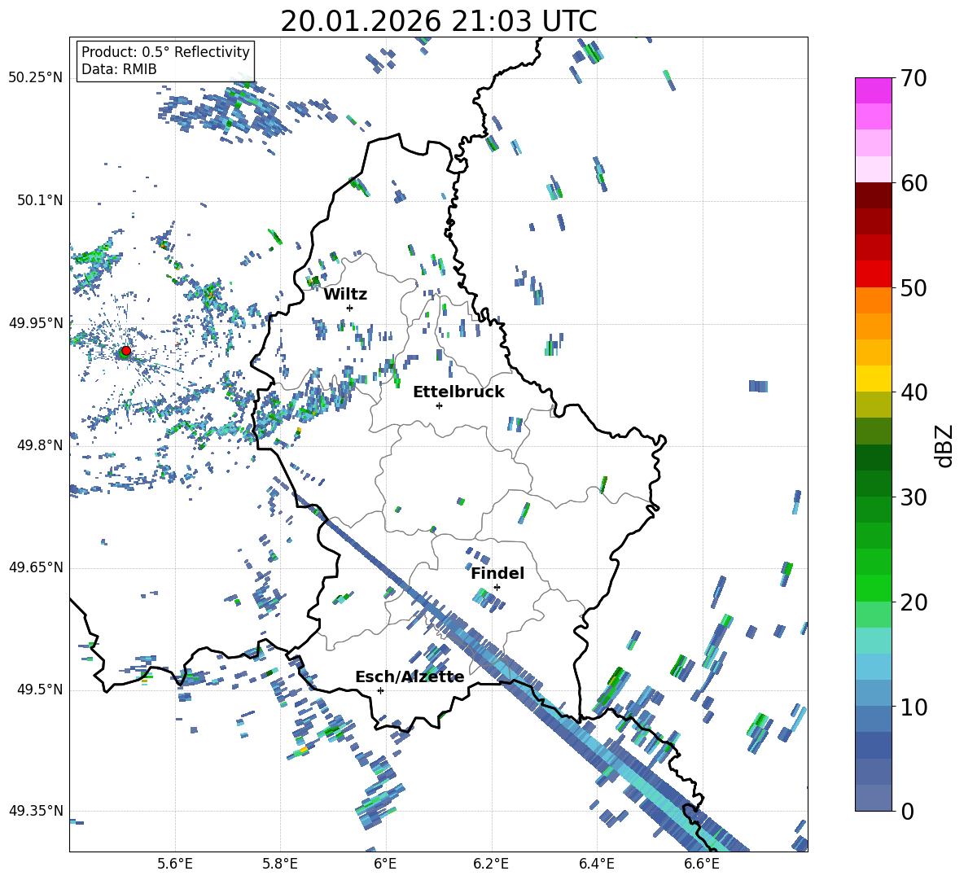Click the 5.8°E longitude label

280,864
